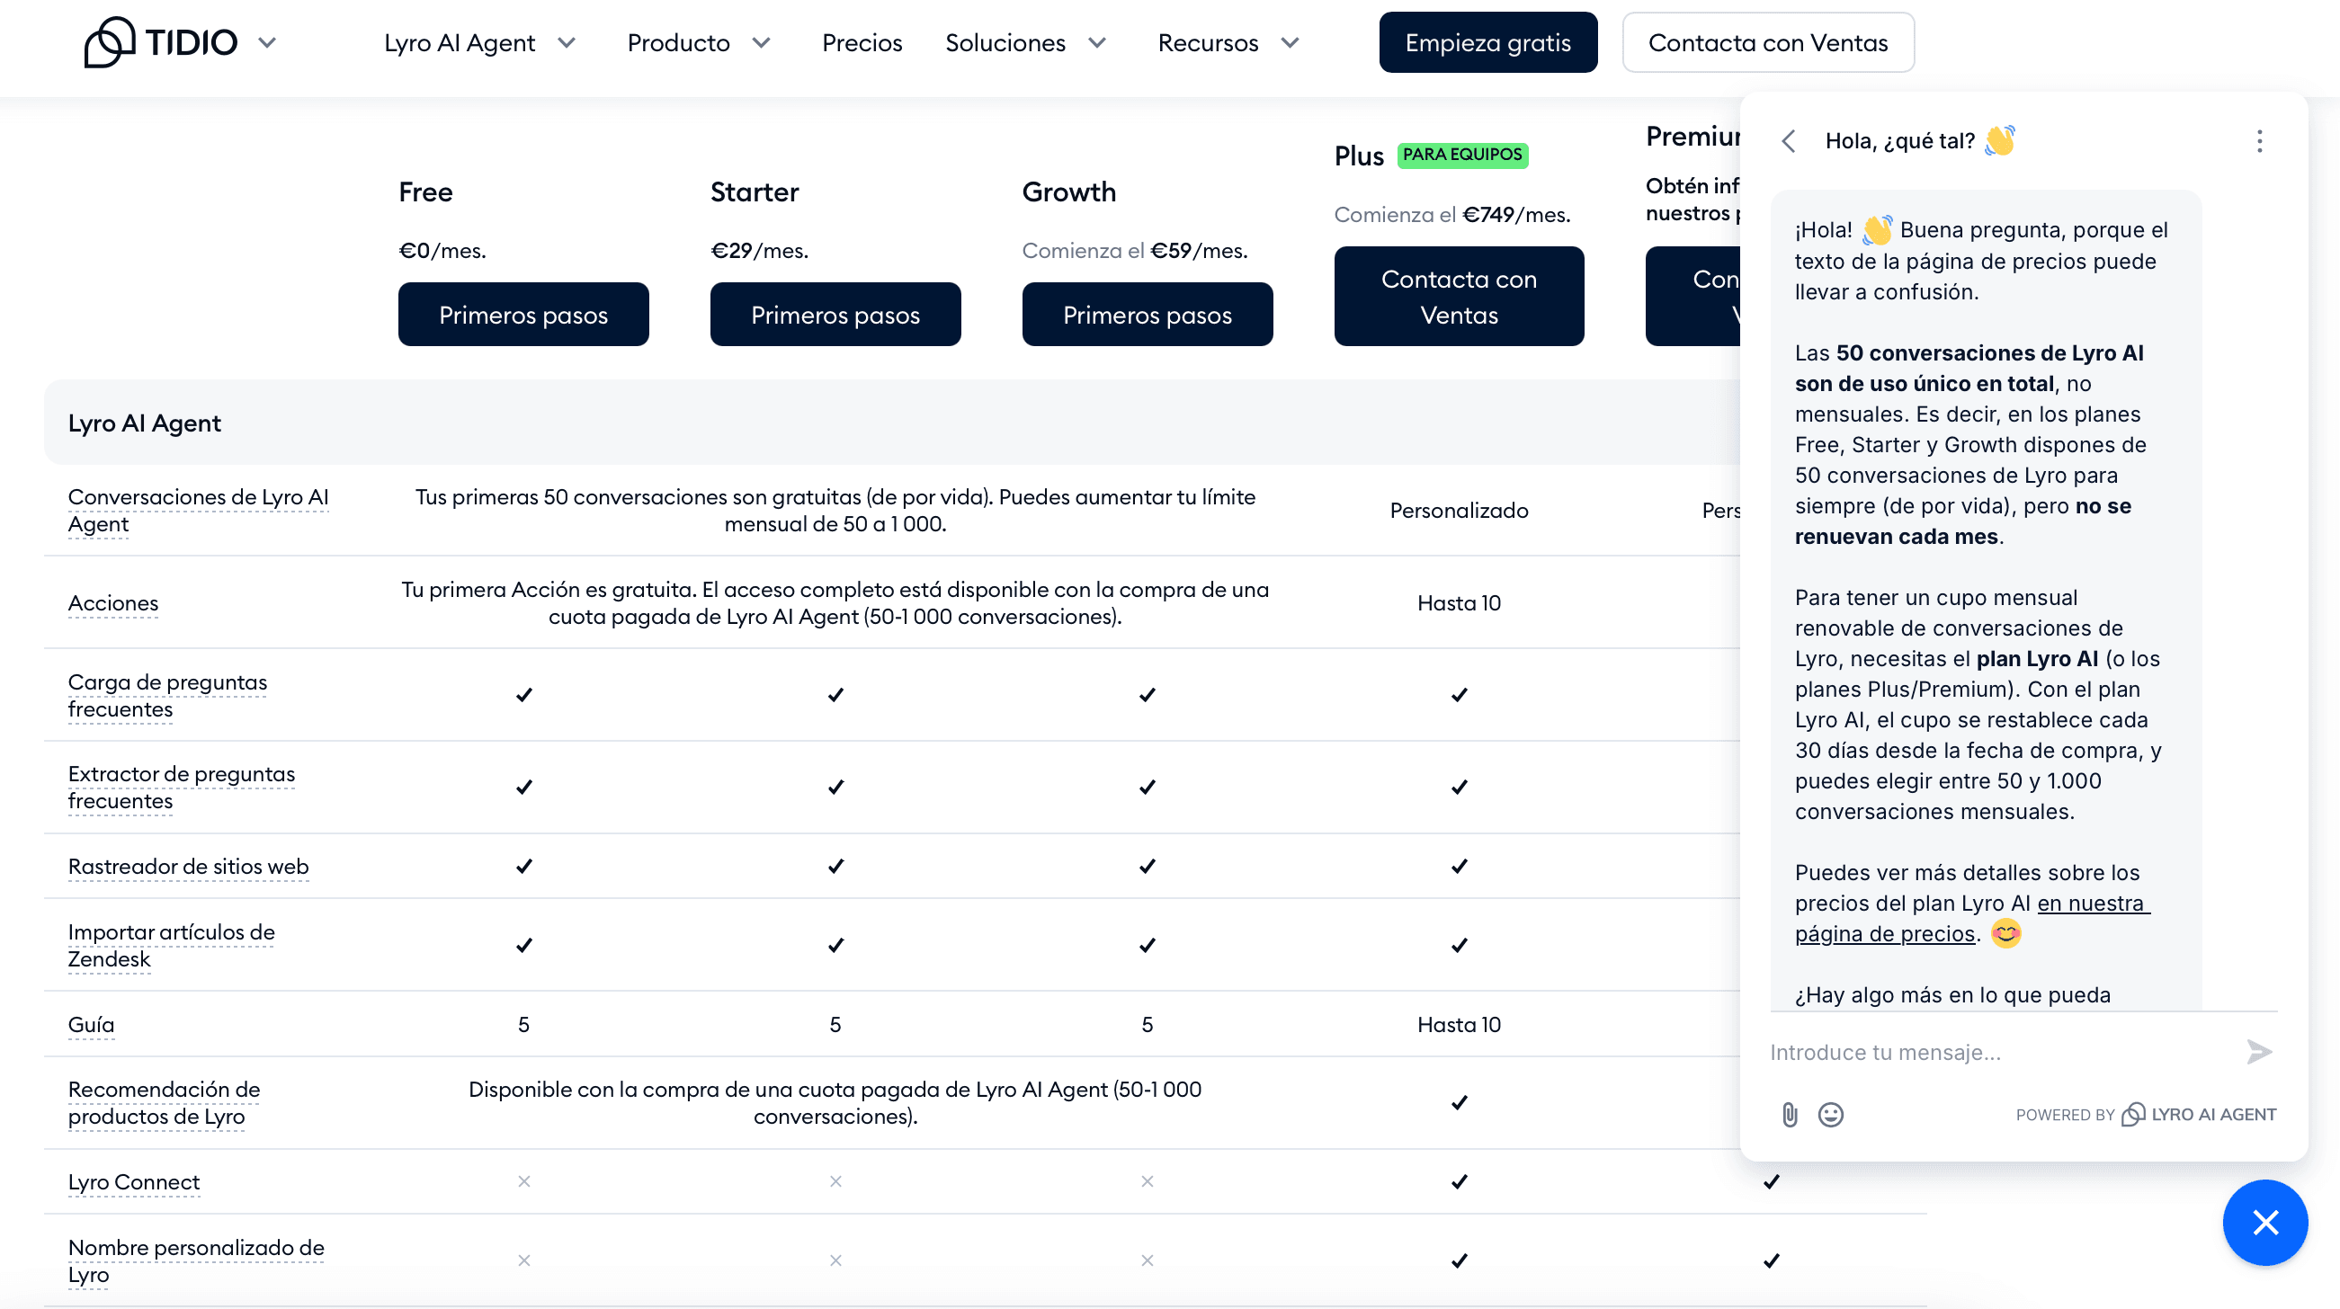2340x1309 pixels.
Task: Click 'Hasta 10' in the Acciones row
Action: tap(1459, 602)
